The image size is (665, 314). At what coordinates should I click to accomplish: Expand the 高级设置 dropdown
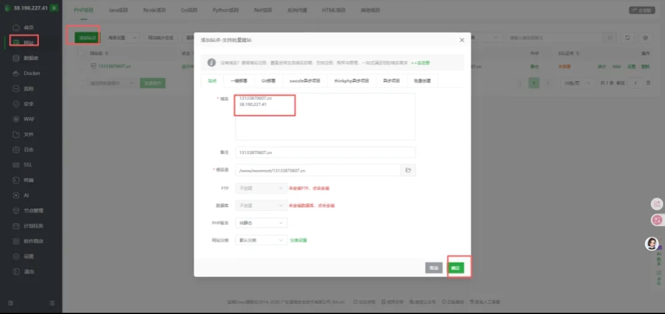coord(122,38)
